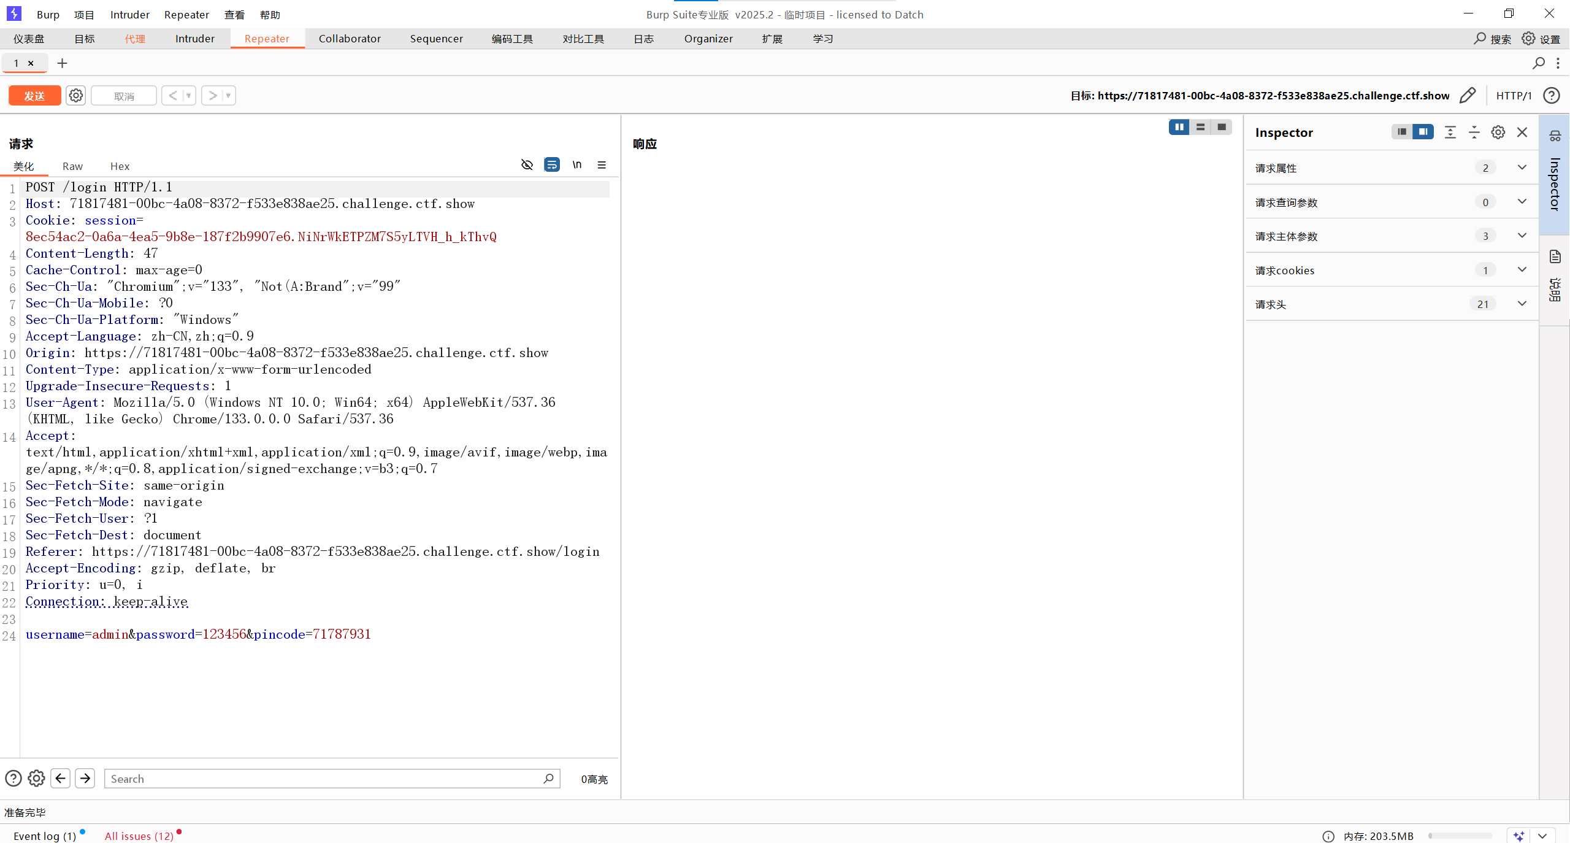The height and width of the screenshot is (843, 1570).
Task: Open history back dropdown arrow
Action: (188, 96)
